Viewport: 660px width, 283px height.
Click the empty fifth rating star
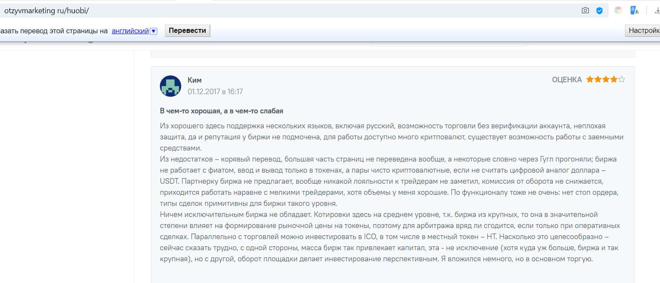[x=622, y=80]
